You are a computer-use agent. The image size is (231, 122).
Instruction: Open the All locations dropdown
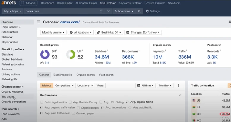click(80, 32)
